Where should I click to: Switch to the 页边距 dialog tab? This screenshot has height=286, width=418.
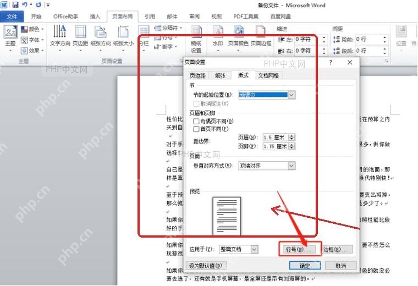pyautogui.click(x=197, y=76)
